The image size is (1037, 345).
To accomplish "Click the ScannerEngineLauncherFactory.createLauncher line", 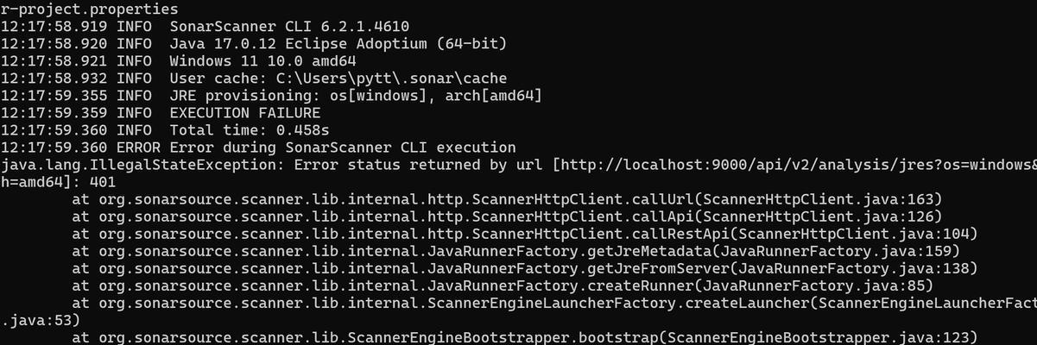I will (554, 303).
